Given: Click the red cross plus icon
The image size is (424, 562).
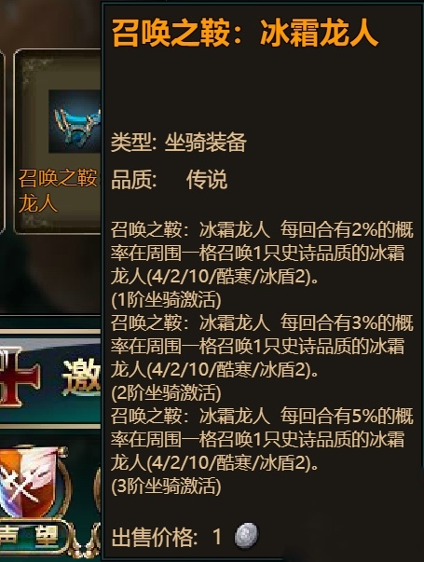Looking at the screenshot, I should tap(16, 380).
